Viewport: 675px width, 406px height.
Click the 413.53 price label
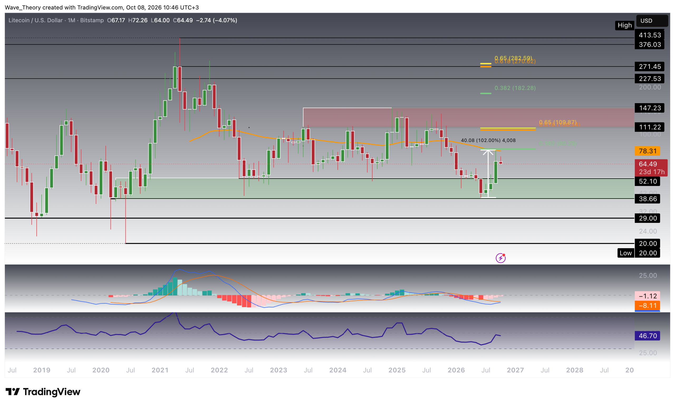tap(649, 35)
